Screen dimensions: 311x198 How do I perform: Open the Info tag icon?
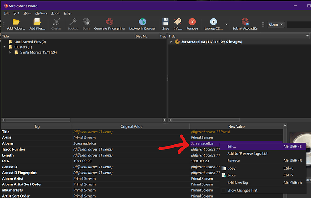178,22
